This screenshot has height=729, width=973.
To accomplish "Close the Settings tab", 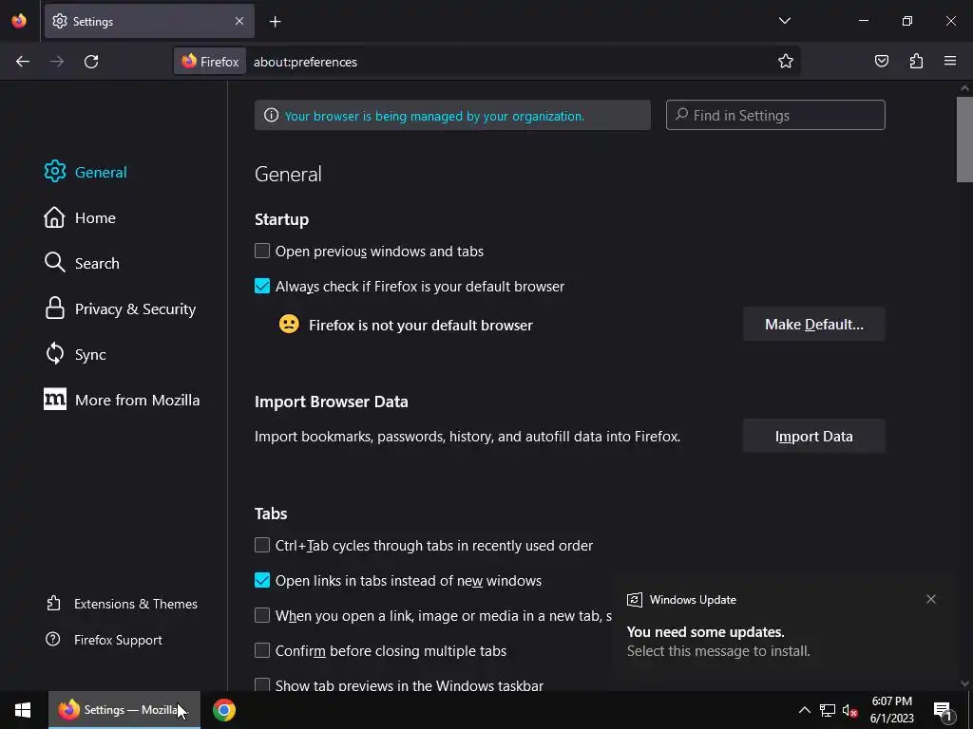I will tap(239, 21).
